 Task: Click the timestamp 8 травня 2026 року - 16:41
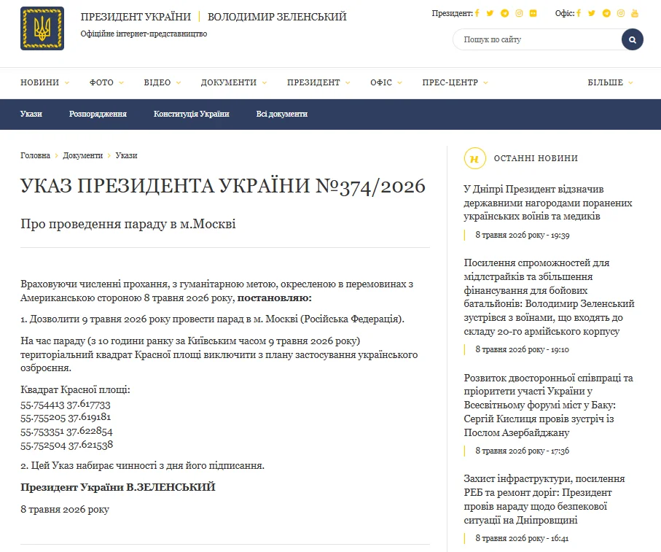click(x=522, y=538)
